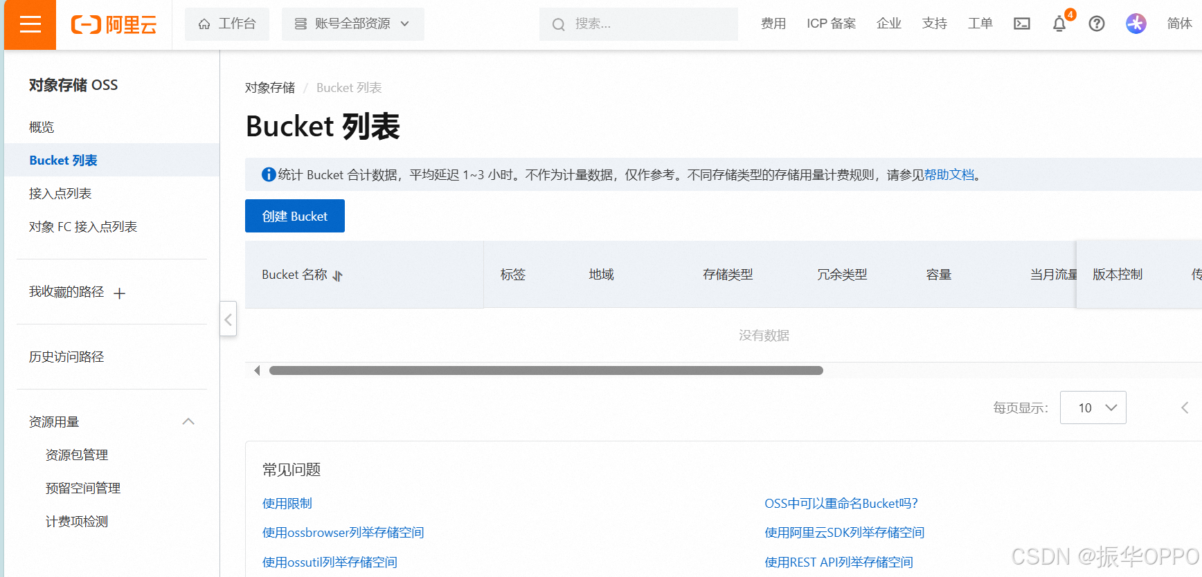
Task: Open the notifications bell icon
Action: click(1059, 24)
